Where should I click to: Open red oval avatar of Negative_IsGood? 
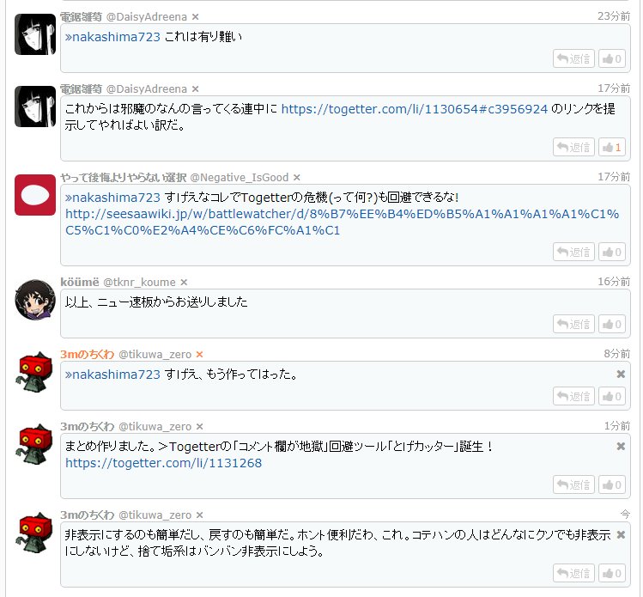pos(35,195)
